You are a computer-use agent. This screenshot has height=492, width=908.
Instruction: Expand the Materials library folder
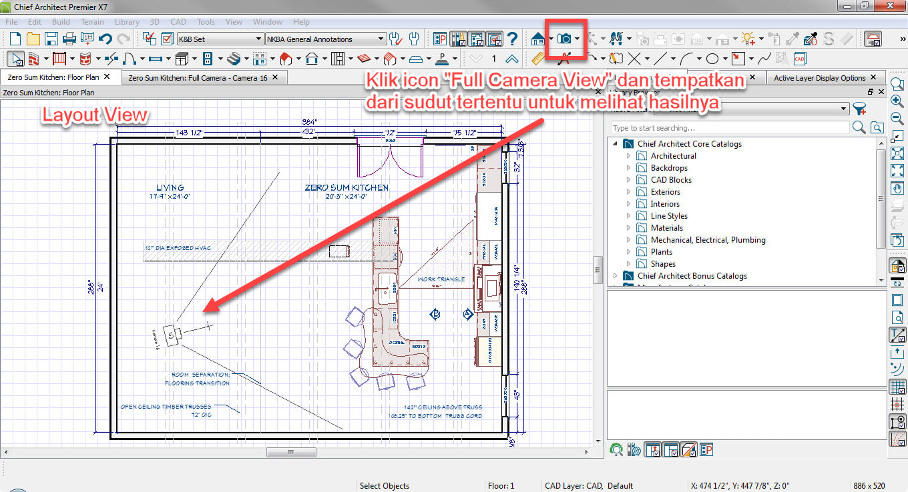628,228
